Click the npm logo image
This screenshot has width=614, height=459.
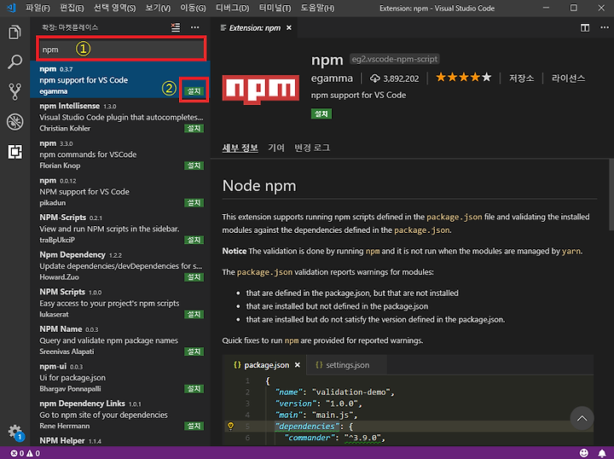point(260,90)
